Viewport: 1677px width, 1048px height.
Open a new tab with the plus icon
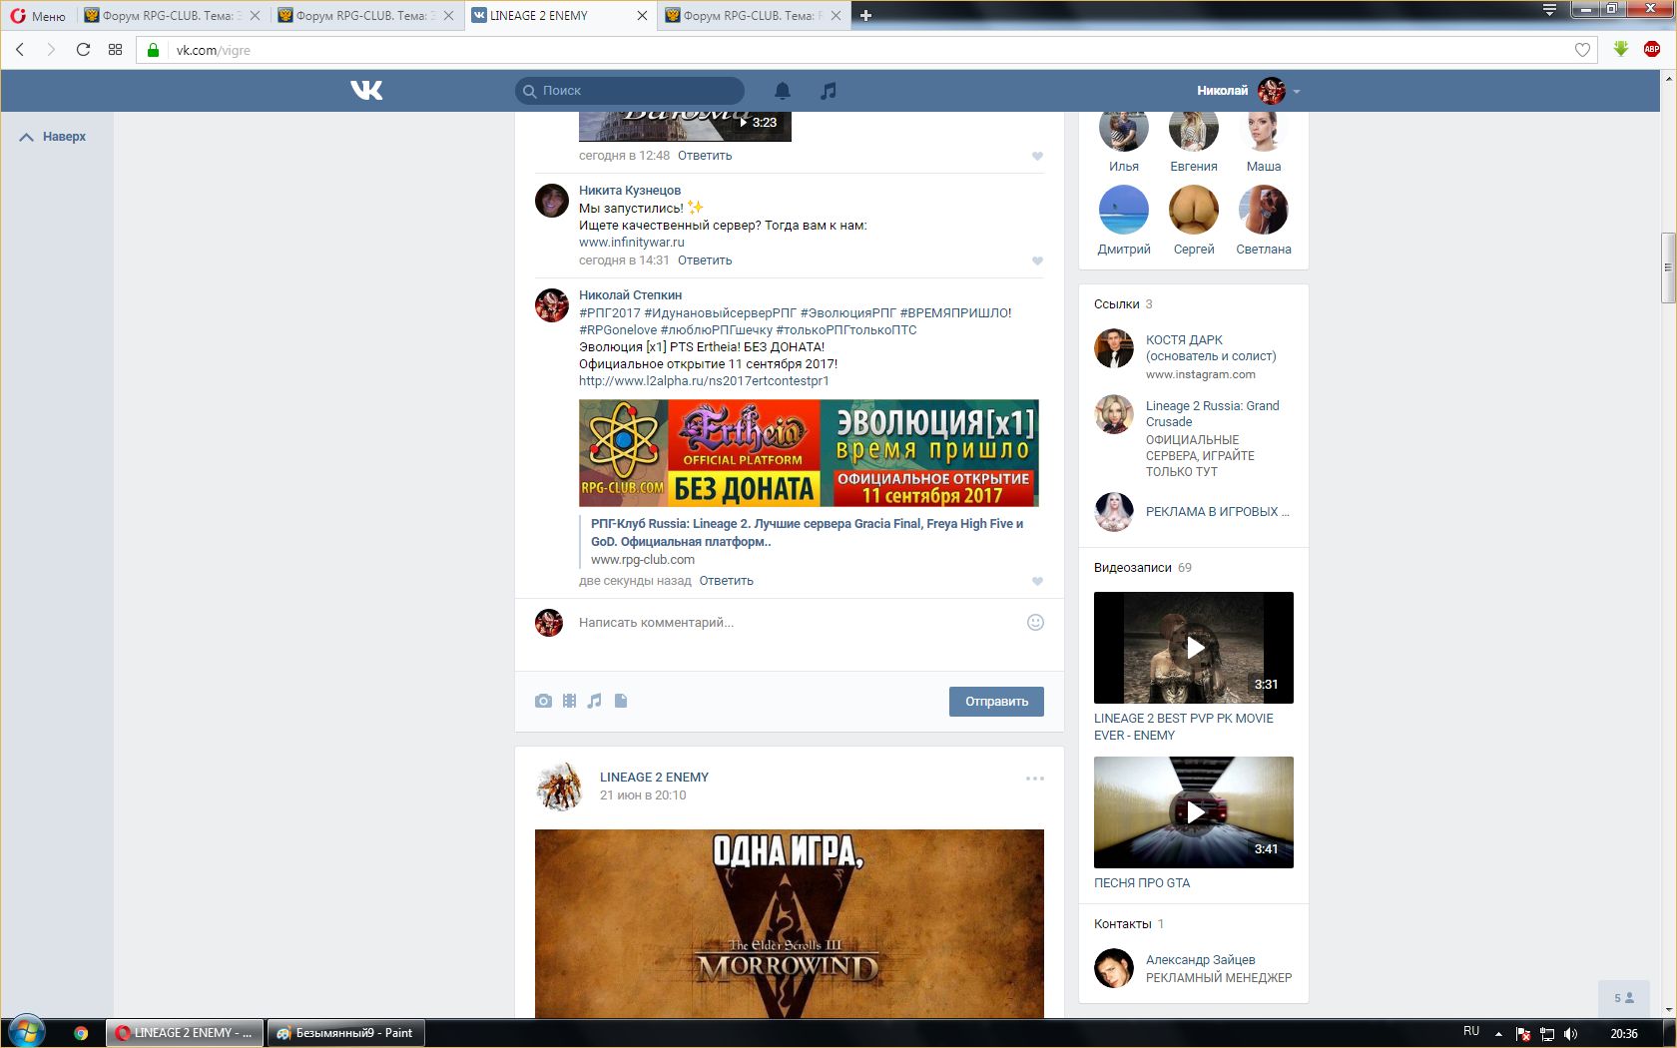[x=865, y=15]
